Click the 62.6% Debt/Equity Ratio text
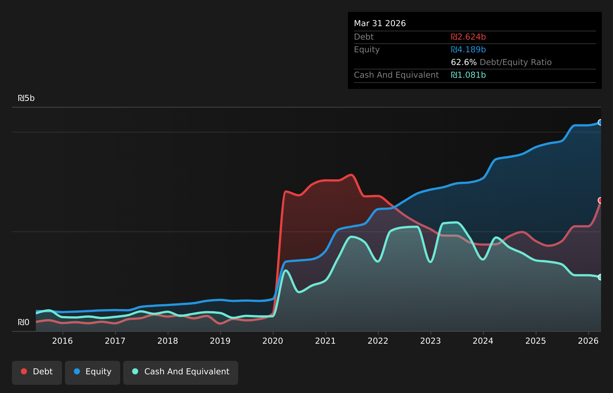Screen dimensions: 613x393 click(x=501, y=62)
